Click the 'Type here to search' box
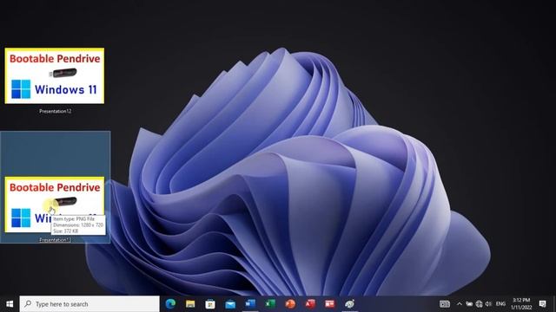This screenshot has height=312, width=556. coord(89,304)
